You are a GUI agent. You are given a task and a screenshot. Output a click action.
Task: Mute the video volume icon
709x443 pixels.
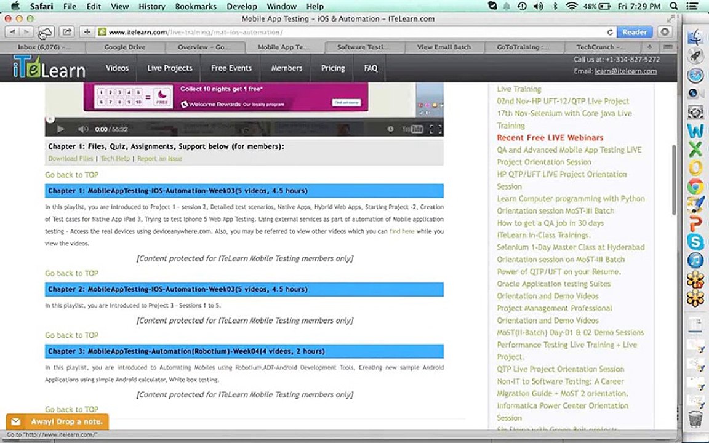tap(82, 129)
